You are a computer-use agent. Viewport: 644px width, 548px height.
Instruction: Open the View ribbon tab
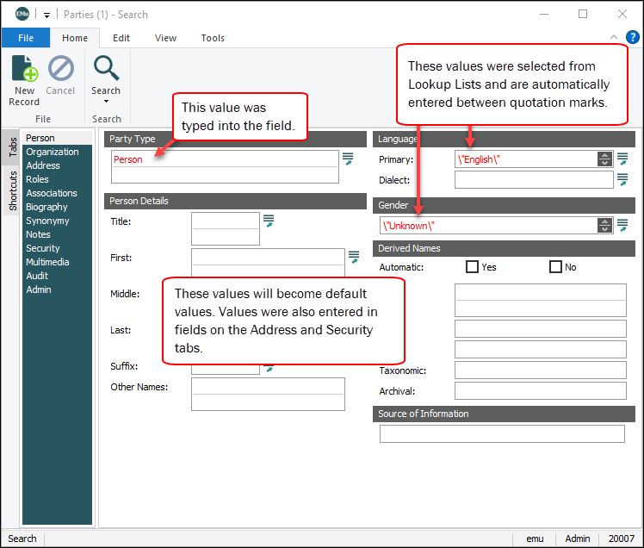tap(165, 38)
